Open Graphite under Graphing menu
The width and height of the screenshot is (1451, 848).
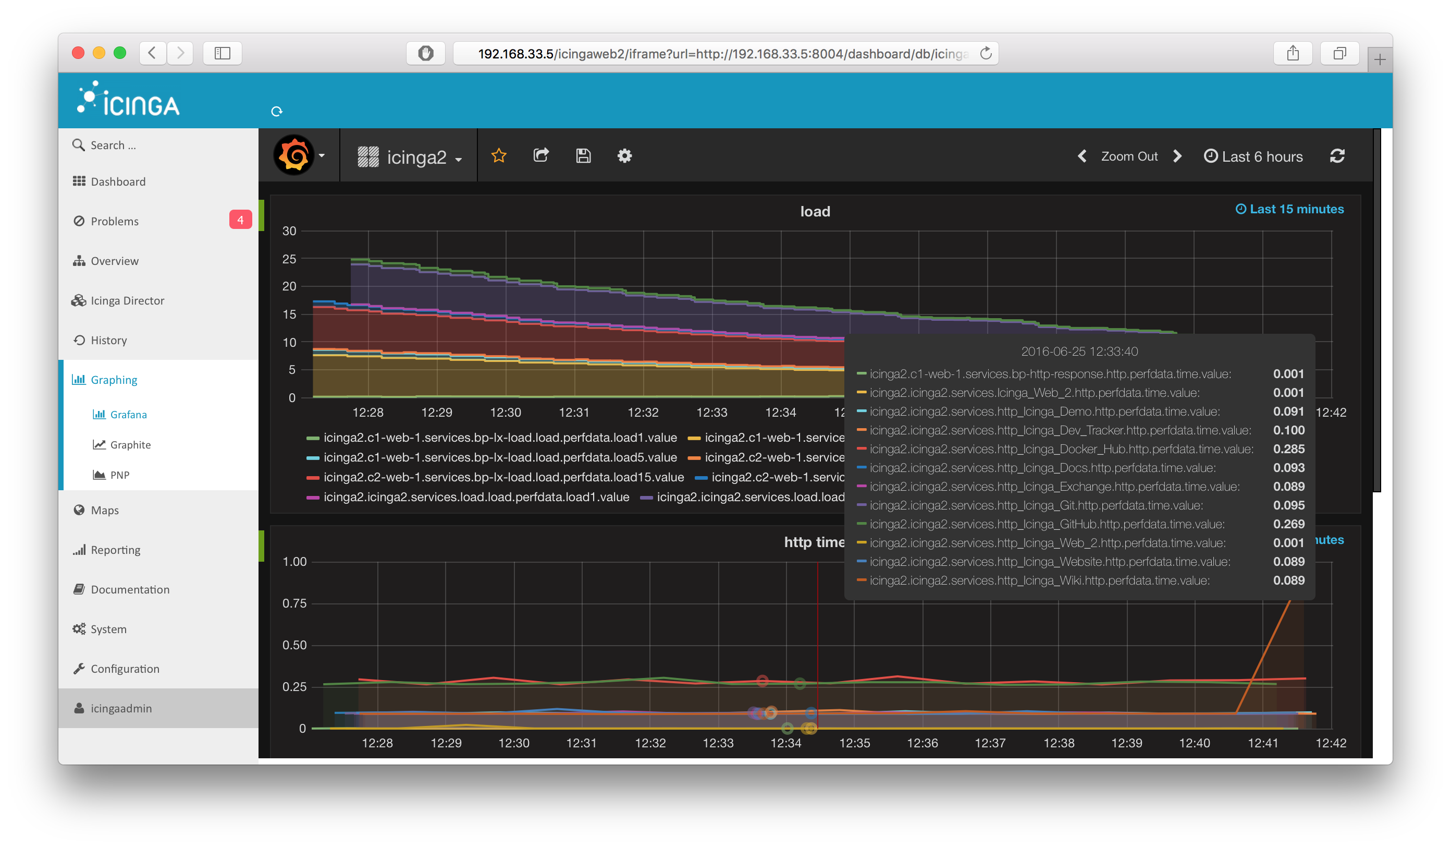click(130, 445)
